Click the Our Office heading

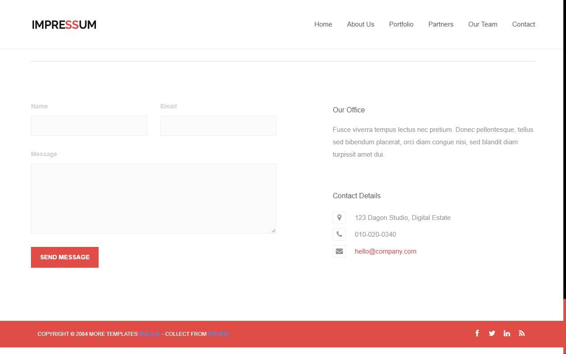[x=349, y=110]
